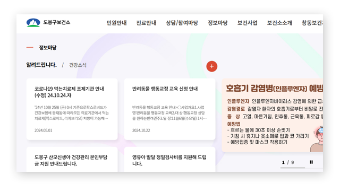Open 영유아 발달 정밀검사비 지원 post

(x=169, y=160)
